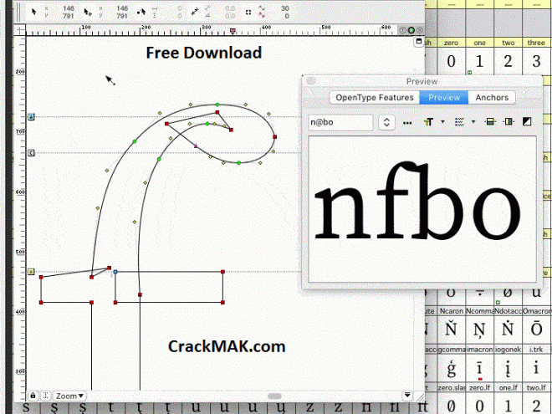Viewport: 552px width, 414px height.
Task: Switch to OpenType Features tab
Action: [374, 98]
